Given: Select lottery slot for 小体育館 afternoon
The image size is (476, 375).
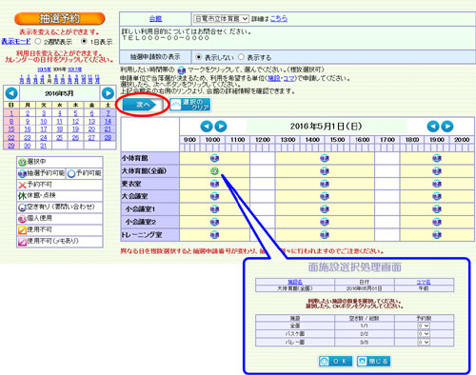Looking at the screenshot, I should [x=325, y=158].
